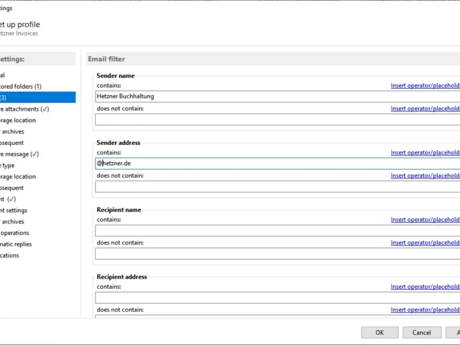Viewport: 460px width, 345px height.
Task: Select the Save message (✓) entry
Action: pyautogui.click(x=19, y=154)
